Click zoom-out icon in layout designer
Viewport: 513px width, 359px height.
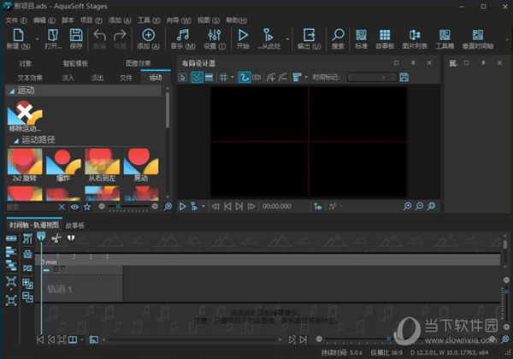coord(419,206)
